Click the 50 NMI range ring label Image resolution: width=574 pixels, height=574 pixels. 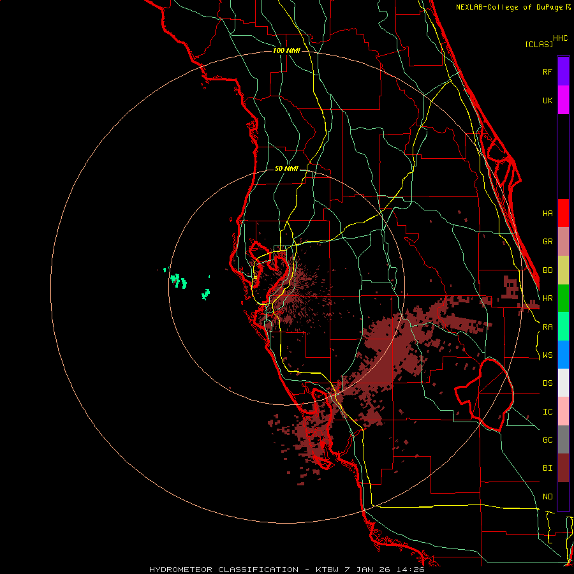tap(286, 169)
